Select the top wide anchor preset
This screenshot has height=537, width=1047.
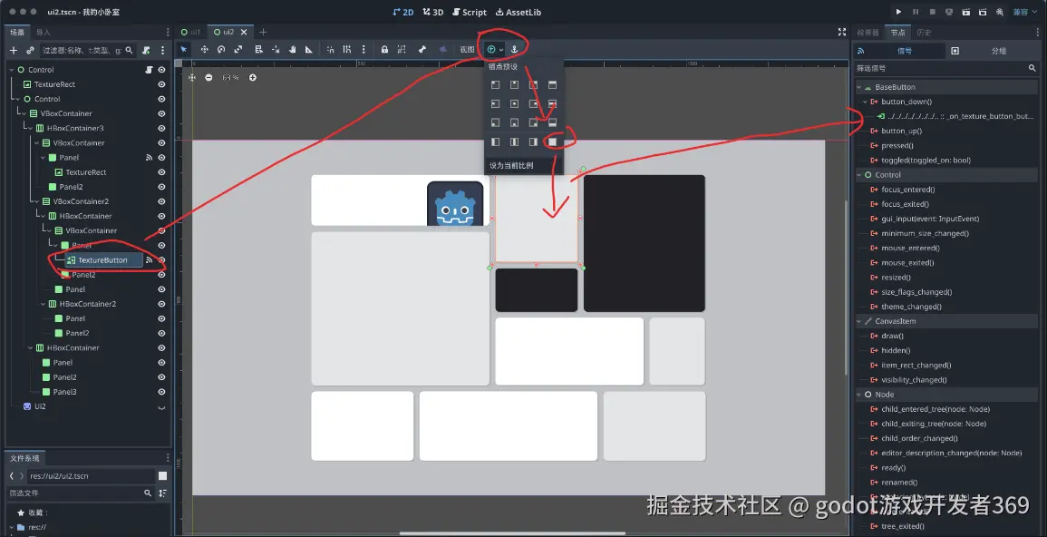[552, 85]
